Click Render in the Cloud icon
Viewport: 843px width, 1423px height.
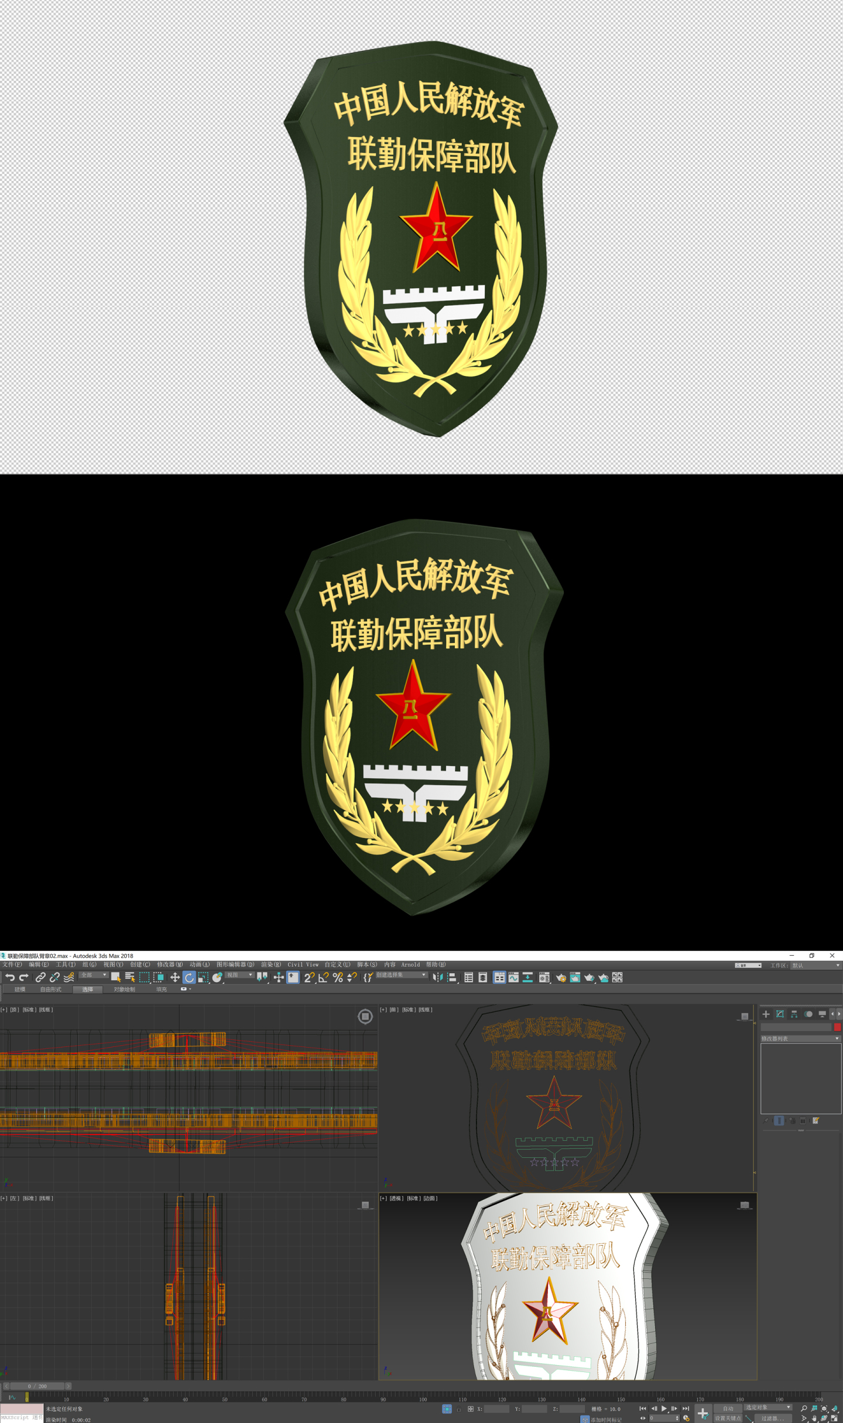(x=603, y=977)
